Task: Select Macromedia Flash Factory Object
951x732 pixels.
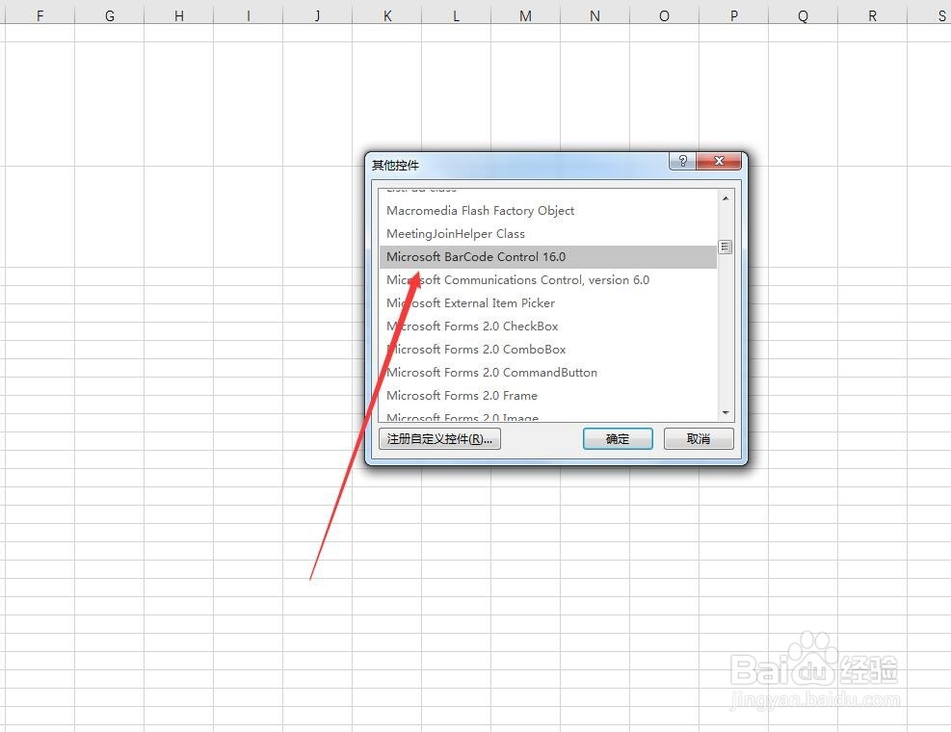Action: [547, 210]
